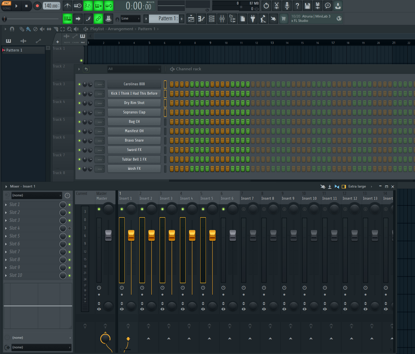This screenshot has height=354, width=415.
Task: Open the Mixer view icon
Action: (222, 19)
